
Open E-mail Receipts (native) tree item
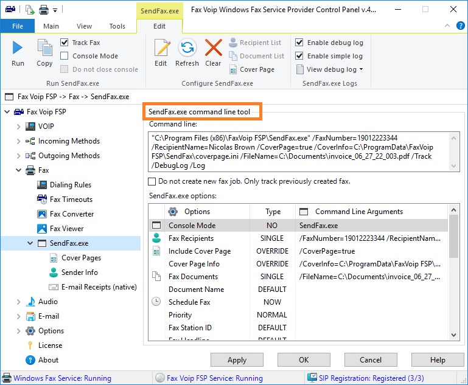click(x=99, y=287)
